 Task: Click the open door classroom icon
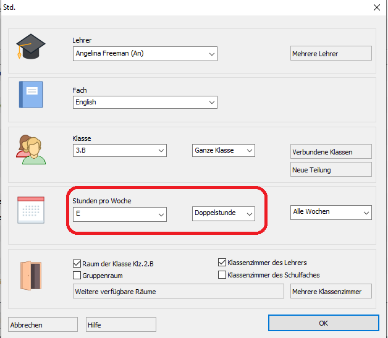click(31, 276)
